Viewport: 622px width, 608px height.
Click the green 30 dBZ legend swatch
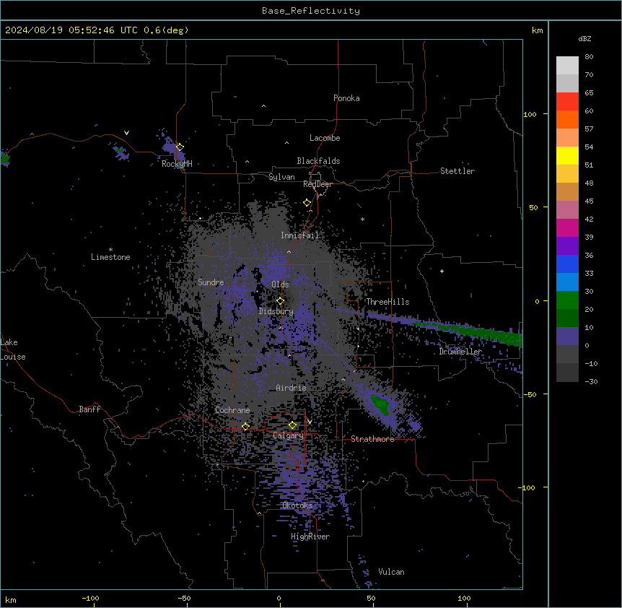(567, 300)
